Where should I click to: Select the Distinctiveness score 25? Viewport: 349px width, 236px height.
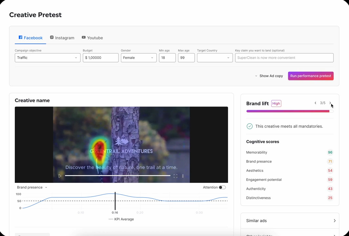point(330,198)
